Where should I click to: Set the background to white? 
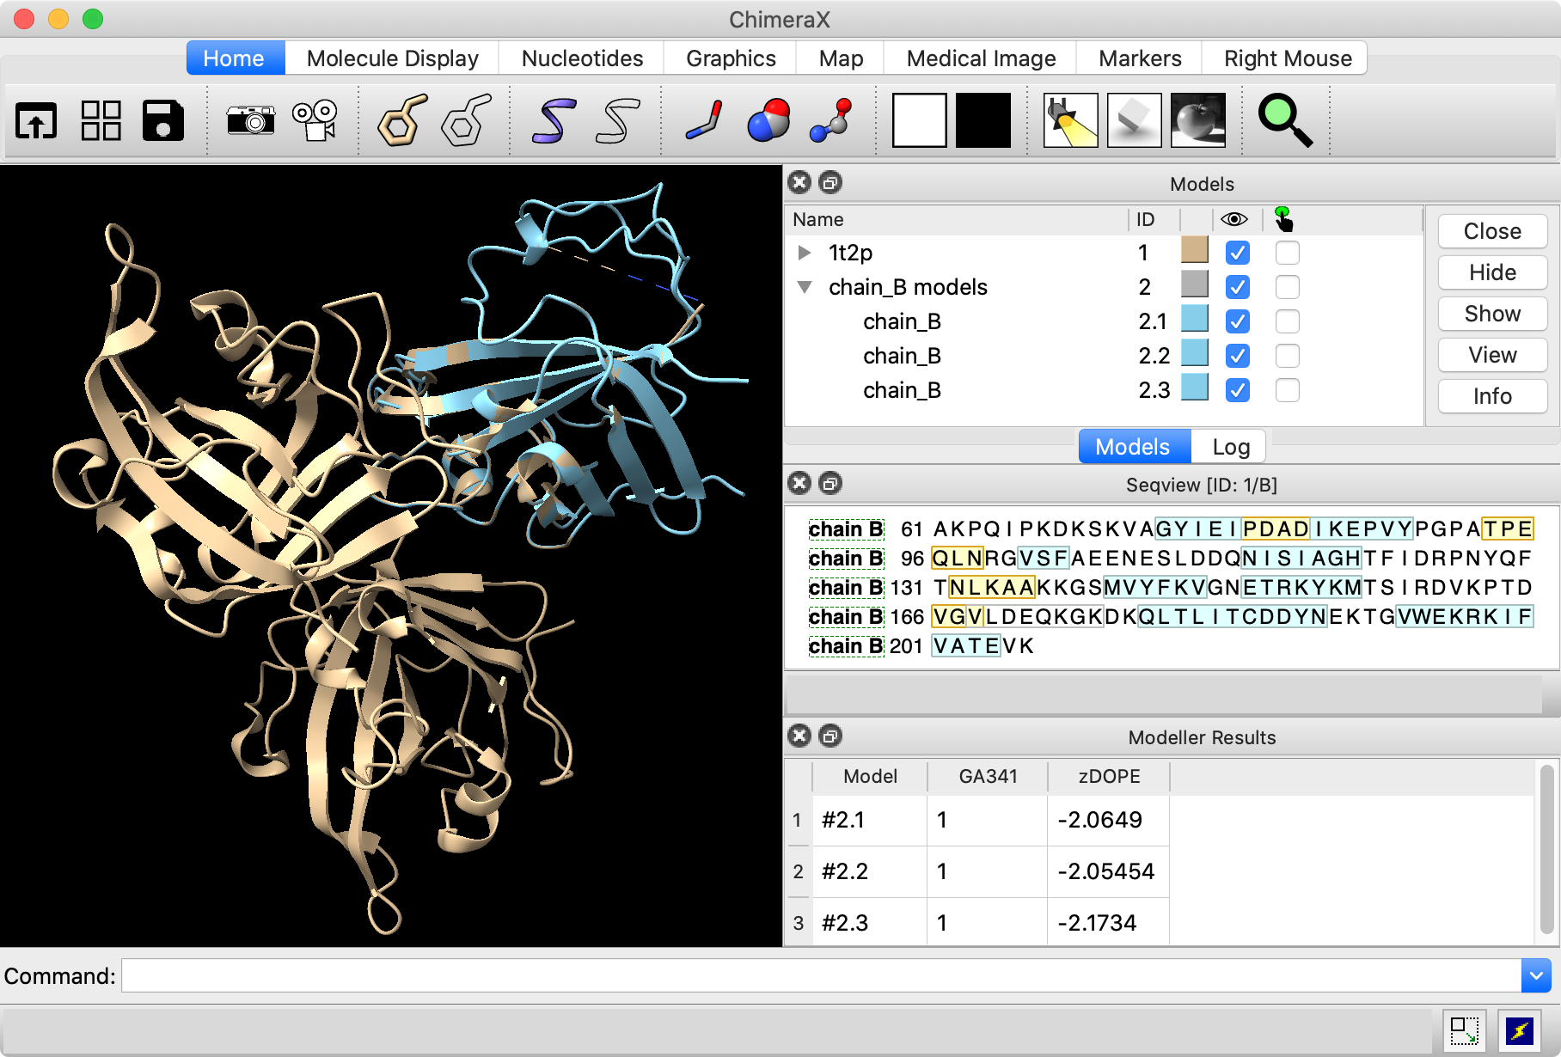919,120
